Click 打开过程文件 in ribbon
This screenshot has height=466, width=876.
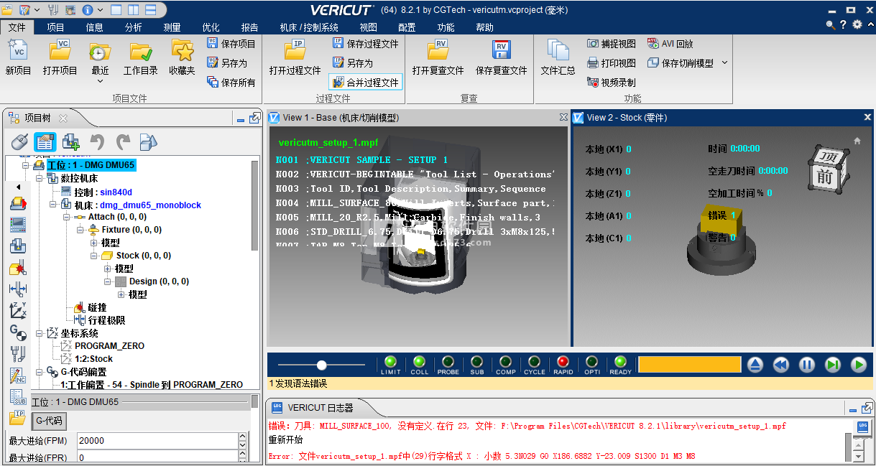295,58
